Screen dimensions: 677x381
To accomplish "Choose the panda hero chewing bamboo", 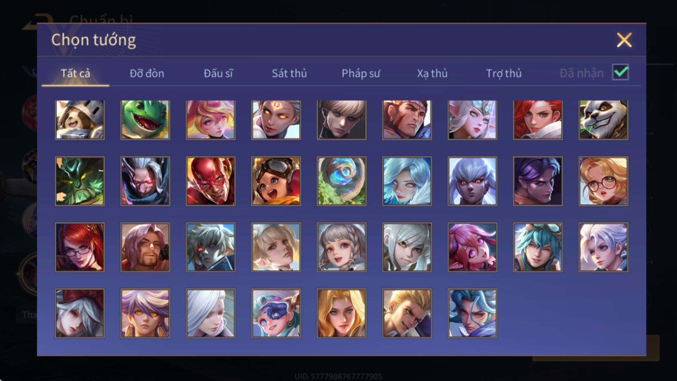I will point(603,120).
